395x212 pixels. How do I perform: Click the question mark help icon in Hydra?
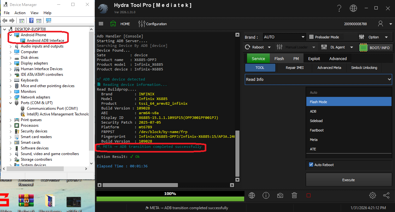pos(339,8)
